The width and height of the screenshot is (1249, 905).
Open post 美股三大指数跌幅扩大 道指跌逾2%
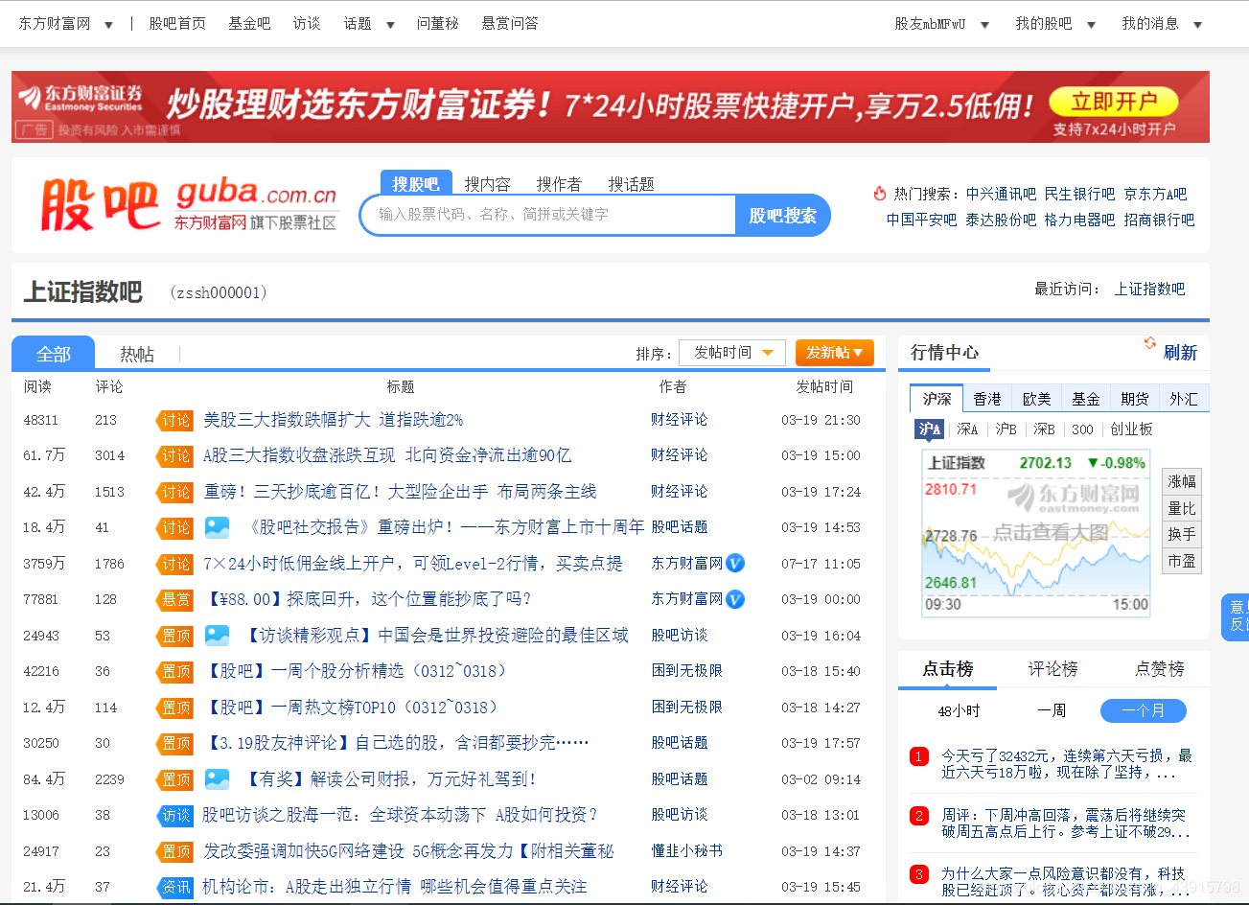(x=333, y=420)
